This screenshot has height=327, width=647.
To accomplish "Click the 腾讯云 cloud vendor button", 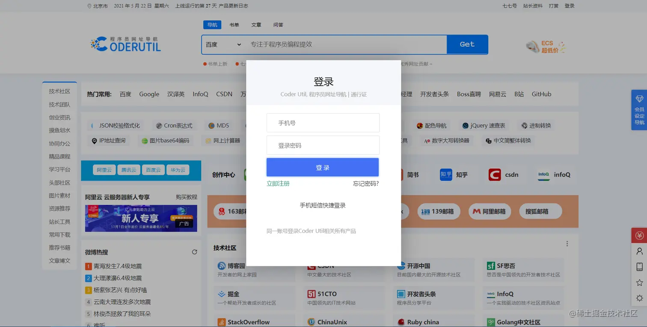I will pos(128,170).
